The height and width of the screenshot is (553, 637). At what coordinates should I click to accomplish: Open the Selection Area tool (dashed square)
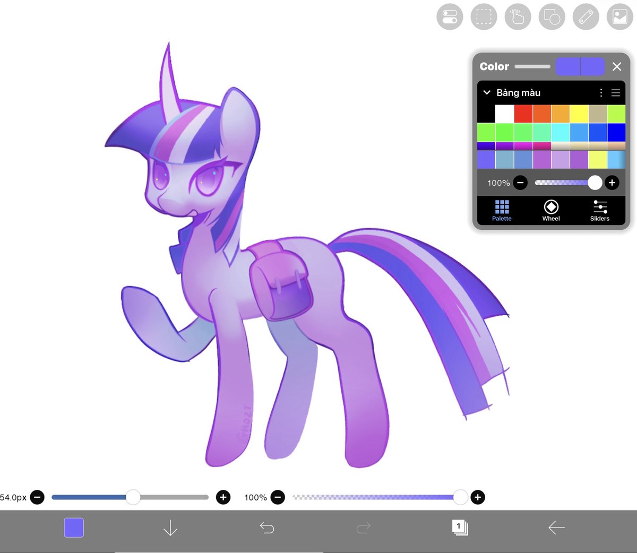(484, 16)
